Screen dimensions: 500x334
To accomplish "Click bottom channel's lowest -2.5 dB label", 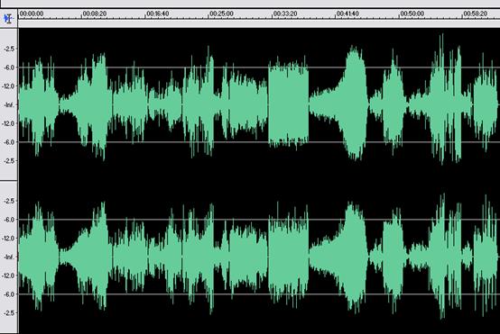I will pyautogui.click(x=9, y=313).
